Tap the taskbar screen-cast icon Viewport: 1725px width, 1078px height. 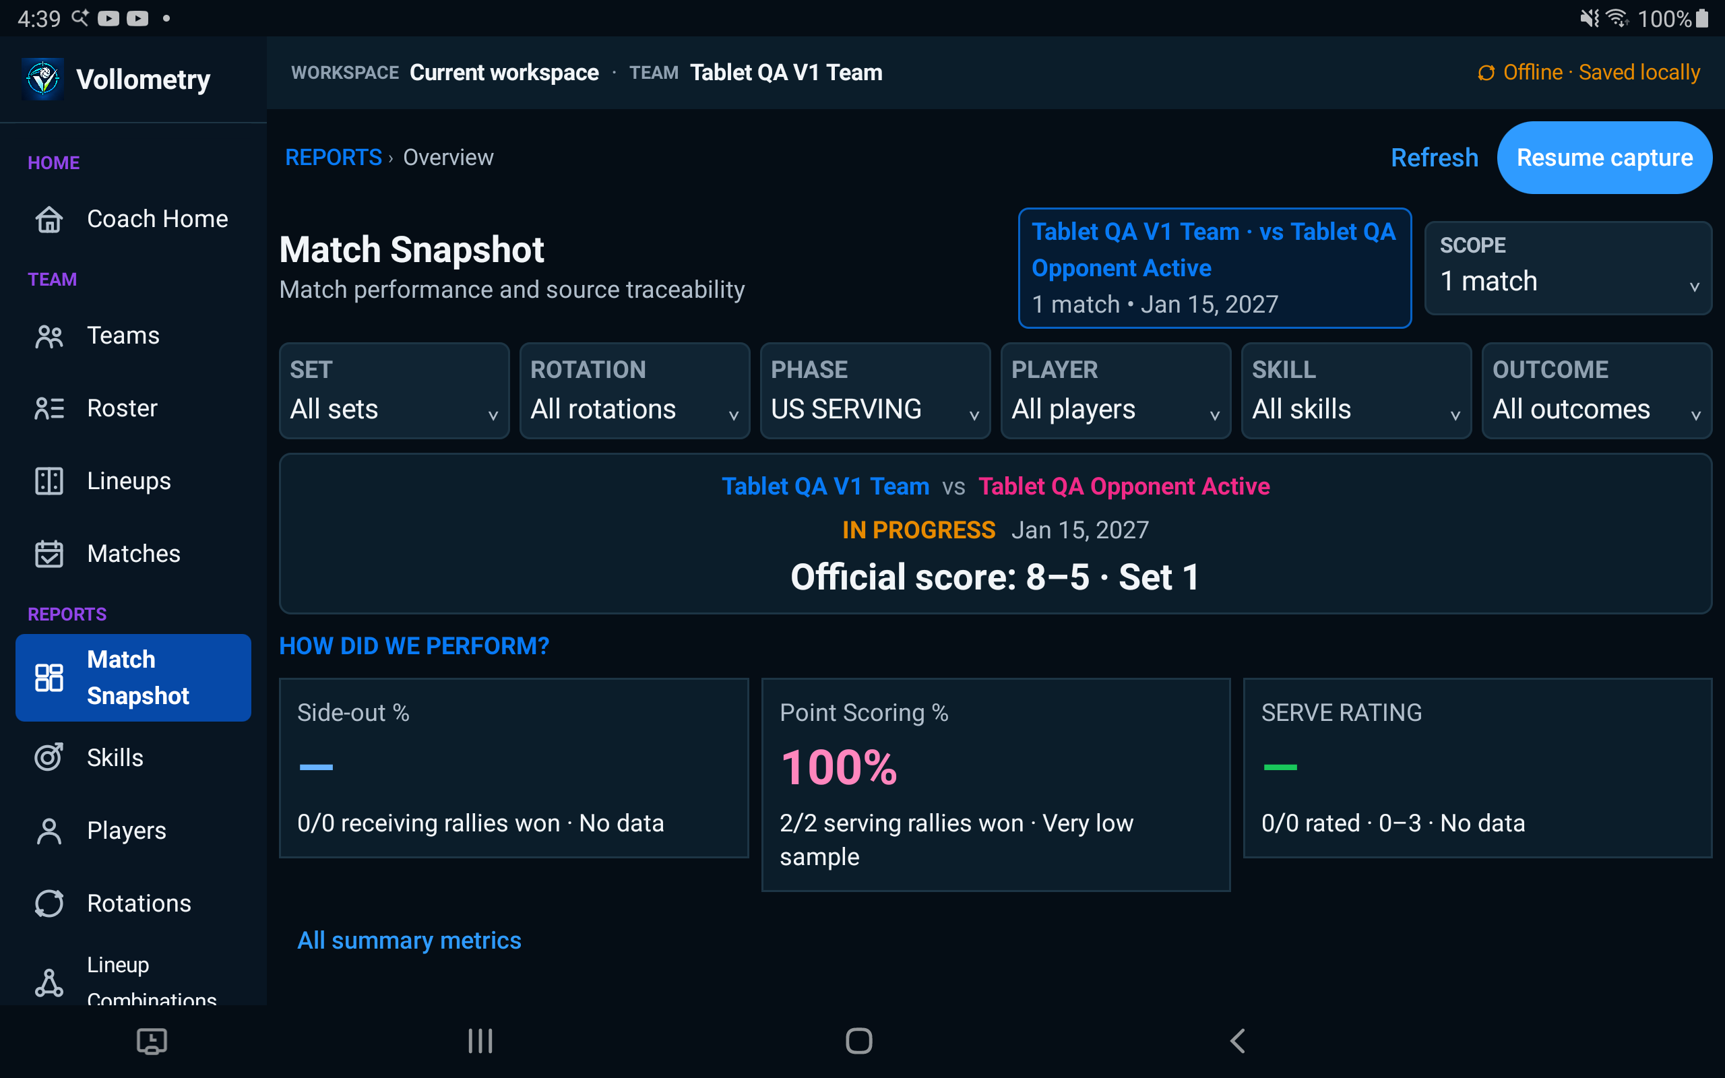coord(152,1041)
